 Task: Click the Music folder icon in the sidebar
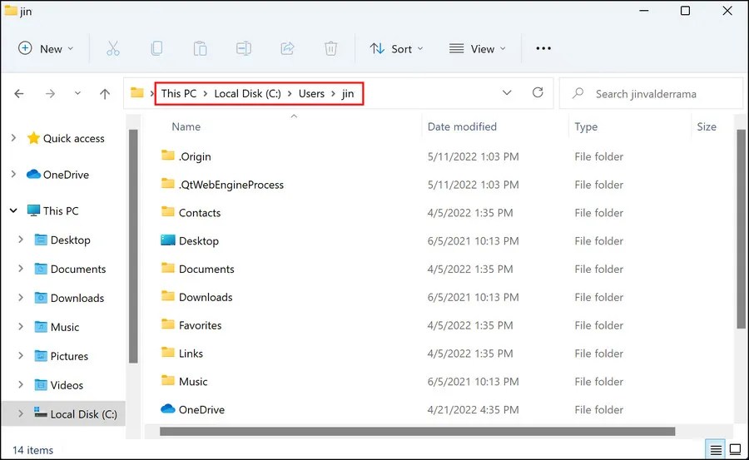click(41, 326)
